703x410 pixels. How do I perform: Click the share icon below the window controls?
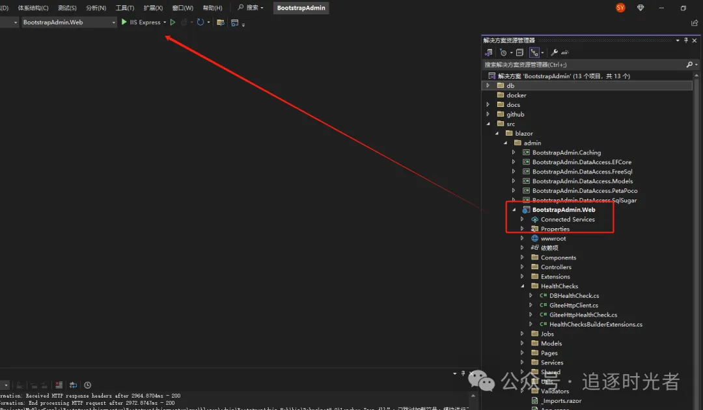695,22
